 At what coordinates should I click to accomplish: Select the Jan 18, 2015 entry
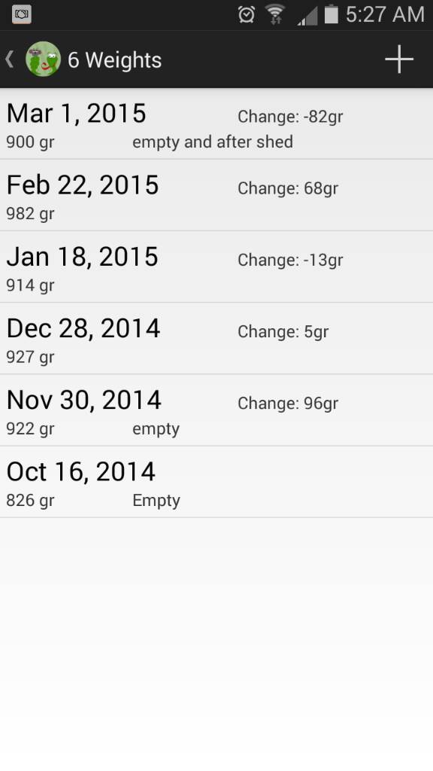pyautogui.click(x=216, y=267)
